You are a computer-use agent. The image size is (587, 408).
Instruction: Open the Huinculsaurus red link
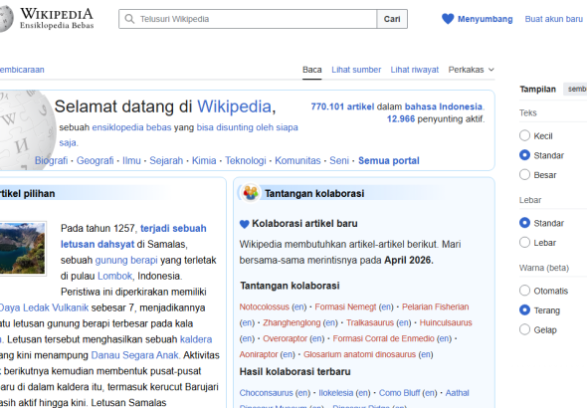click(446, 322)
